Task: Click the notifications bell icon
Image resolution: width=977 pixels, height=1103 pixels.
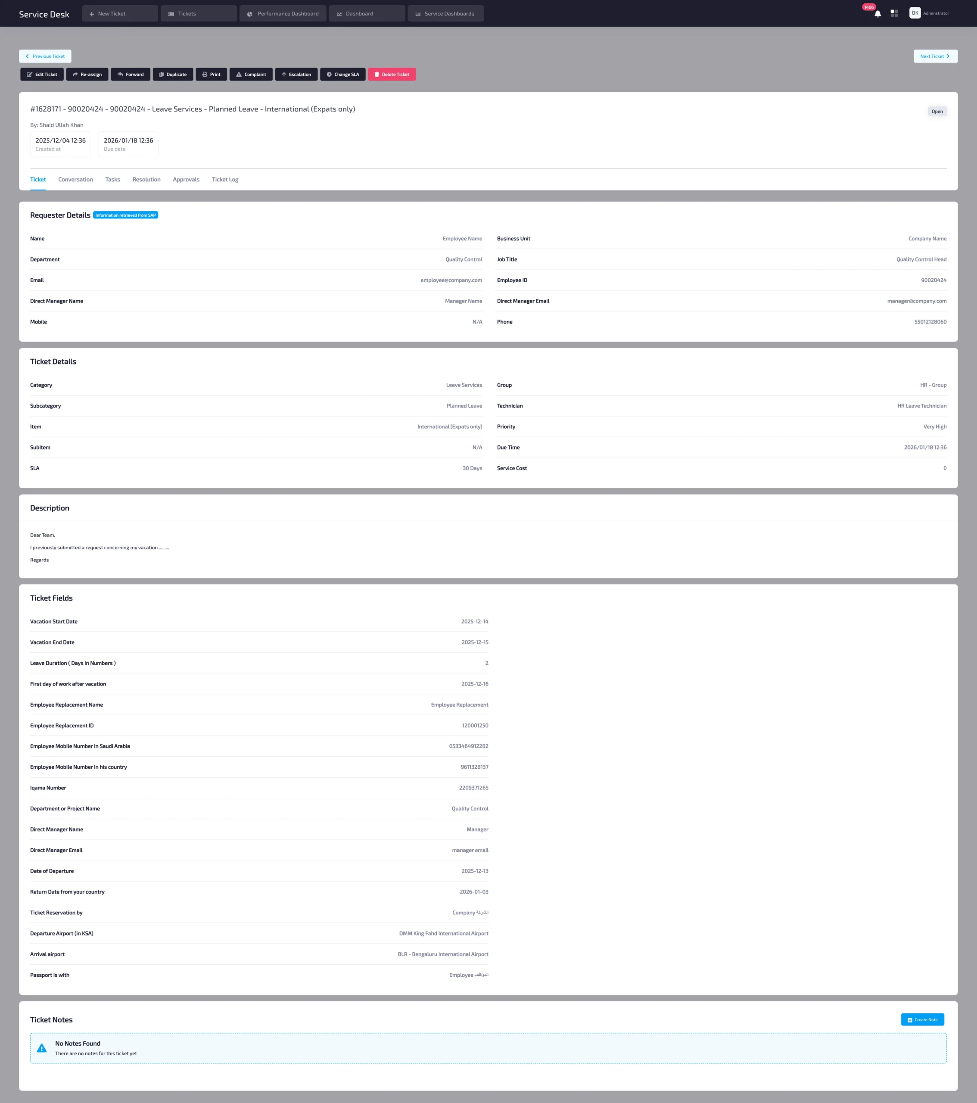Action: point(878,14)
